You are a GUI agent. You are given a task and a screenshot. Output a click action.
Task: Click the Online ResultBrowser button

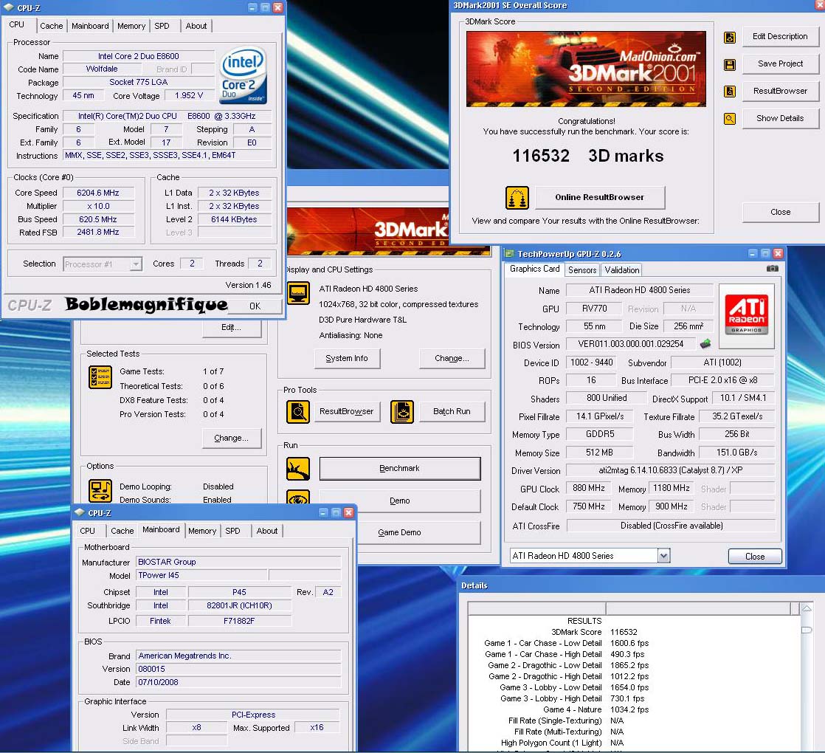coord(600,197)
